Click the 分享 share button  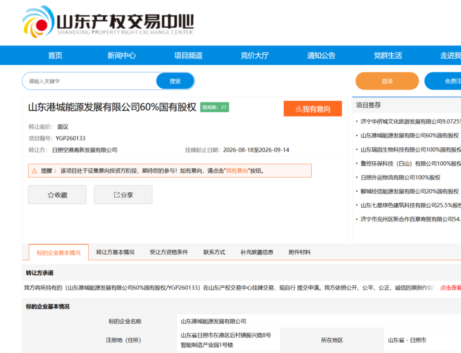coord(123,195)
